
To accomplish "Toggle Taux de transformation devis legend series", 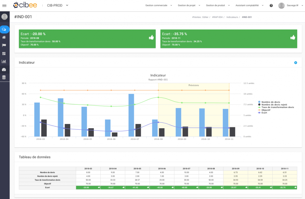I will pos(276,107).
